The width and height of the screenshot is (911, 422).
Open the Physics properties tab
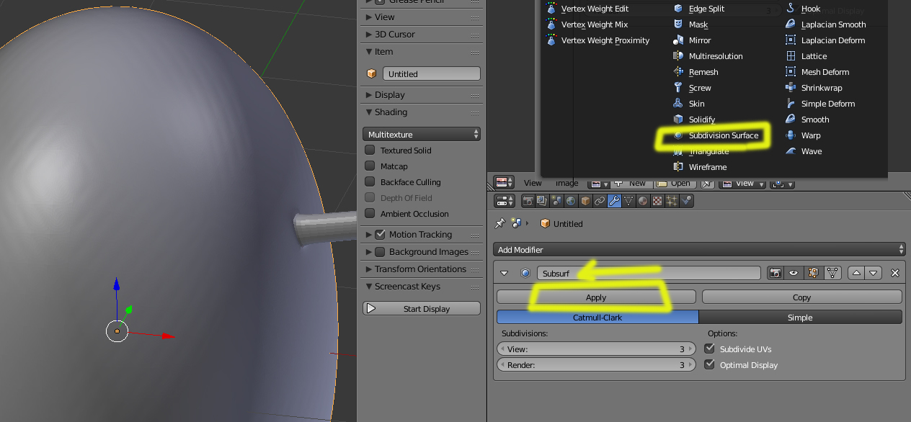pyautogui.click(x=686, y=201)
